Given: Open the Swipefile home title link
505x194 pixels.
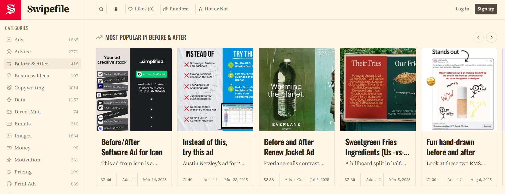Looking at the screenshot, I should pos(48,9).
